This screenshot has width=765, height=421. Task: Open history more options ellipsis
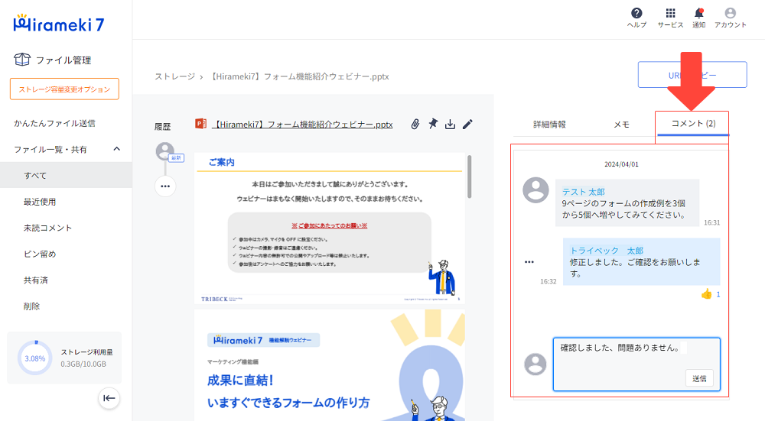[165, 186]
